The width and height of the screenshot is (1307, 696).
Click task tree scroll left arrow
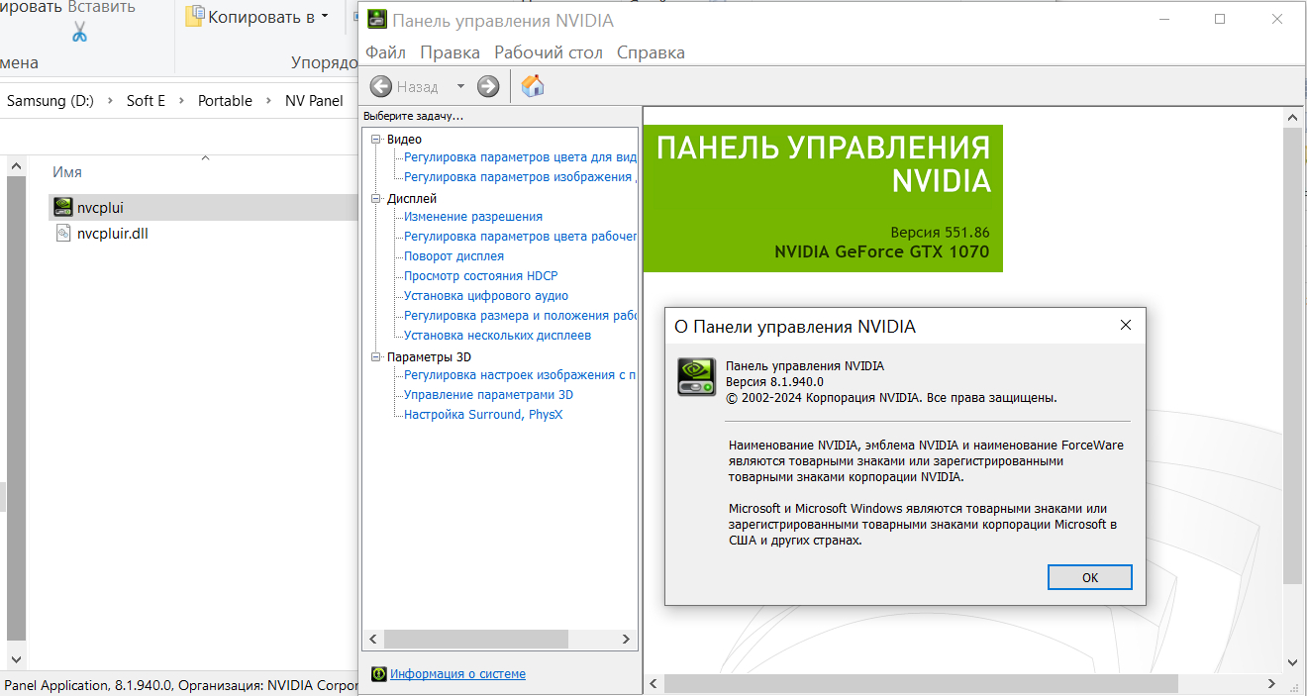click(373, 640)
